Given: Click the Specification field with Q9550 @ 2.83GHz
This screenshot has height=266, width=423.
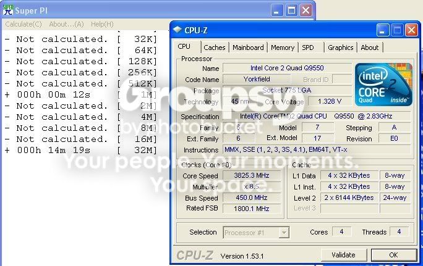Looking at the screenshot, I should [x=316, y=116].
